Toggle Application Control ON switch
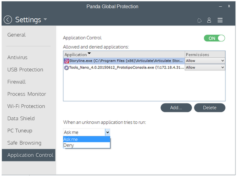The height and width of the screenshot is (177, 237). [214, 38]
